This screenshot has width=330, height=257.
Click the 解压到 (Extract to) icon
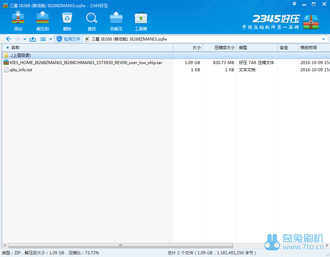click(x=43, y=21)
